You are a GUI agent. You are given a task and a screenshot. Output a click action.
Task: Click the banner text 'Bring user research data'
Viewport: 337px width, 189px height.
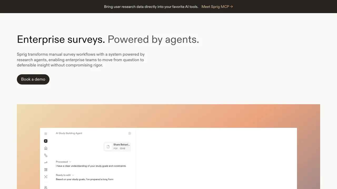point(151,7)
